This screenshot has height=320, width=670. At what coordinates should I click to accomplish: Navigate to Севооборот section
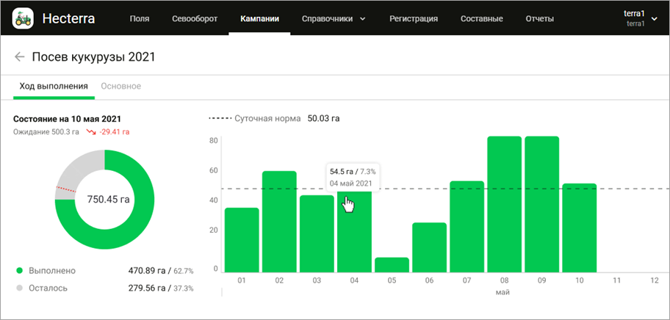click(x=195, y=18)
